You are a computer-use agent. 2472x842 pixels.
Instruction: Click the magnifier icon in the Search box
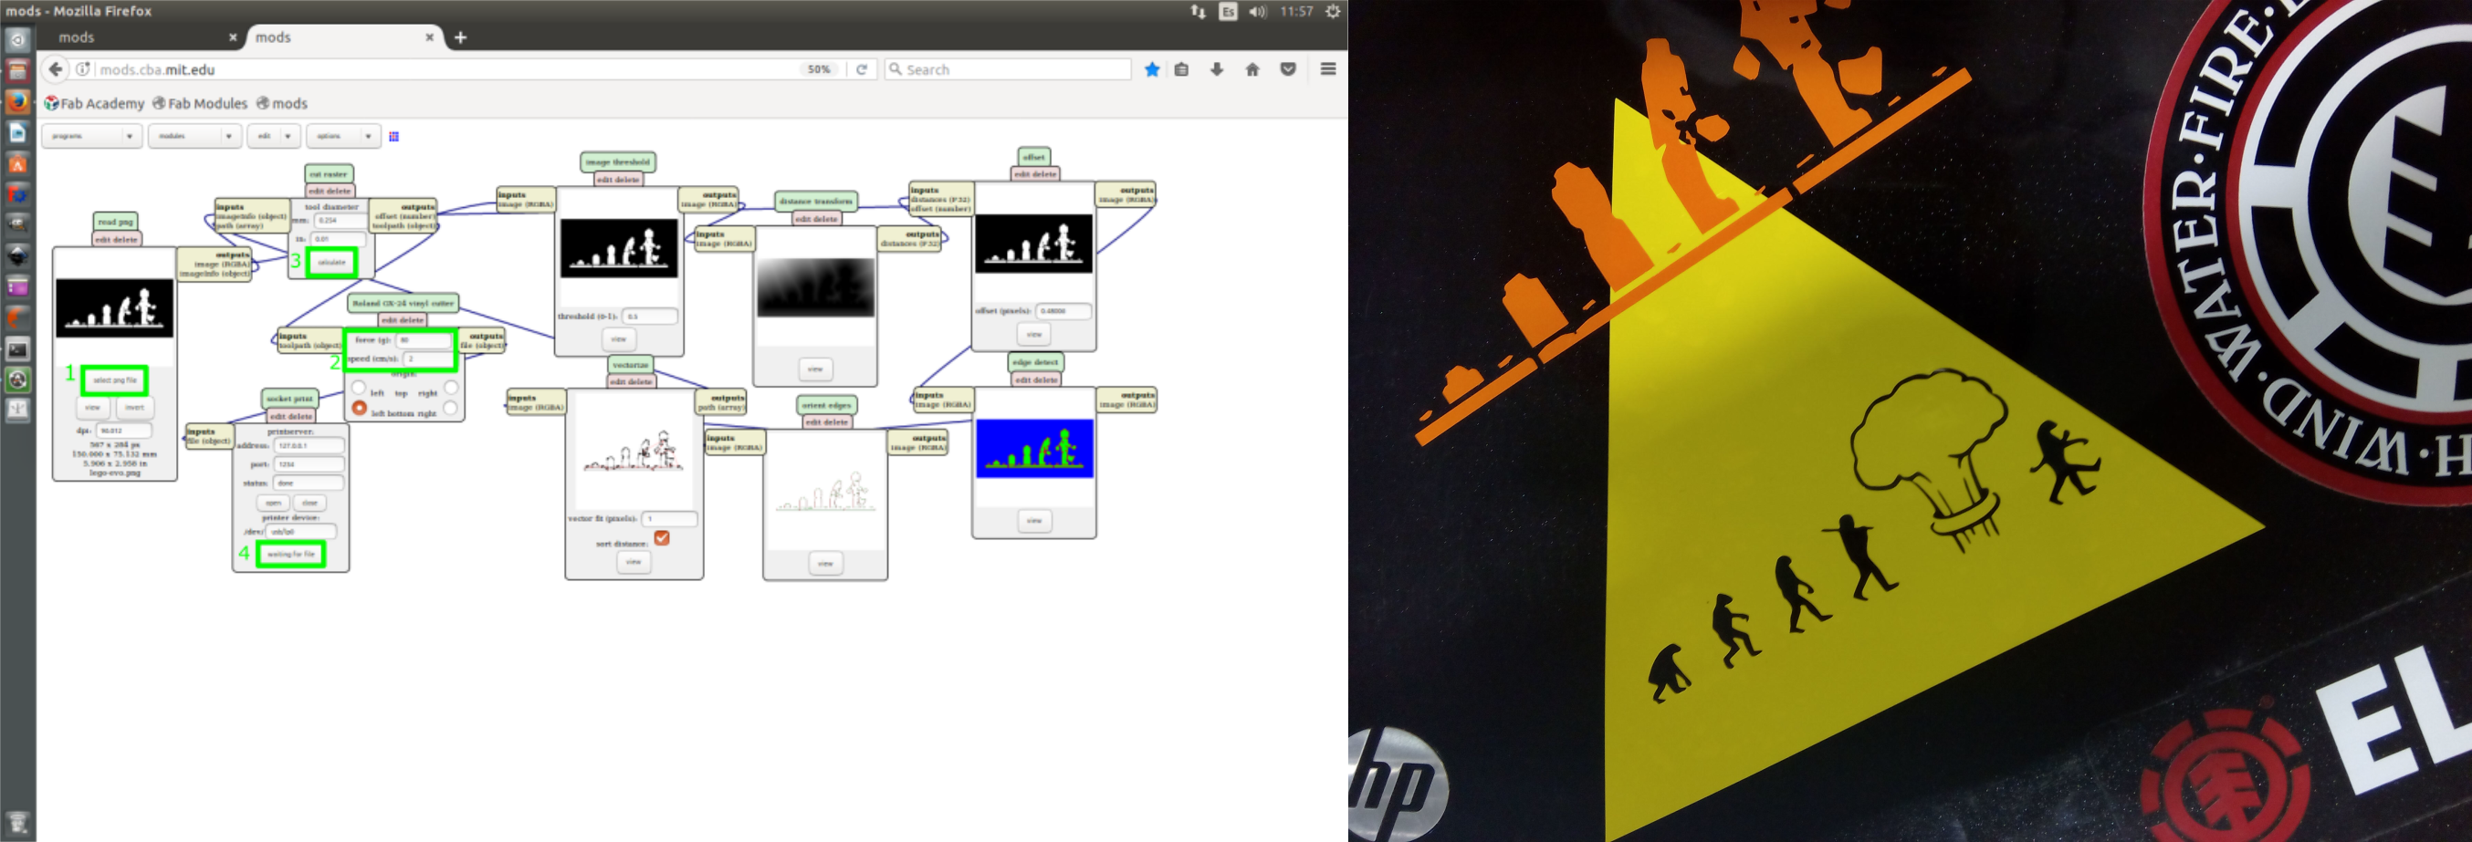pos(896,69)
